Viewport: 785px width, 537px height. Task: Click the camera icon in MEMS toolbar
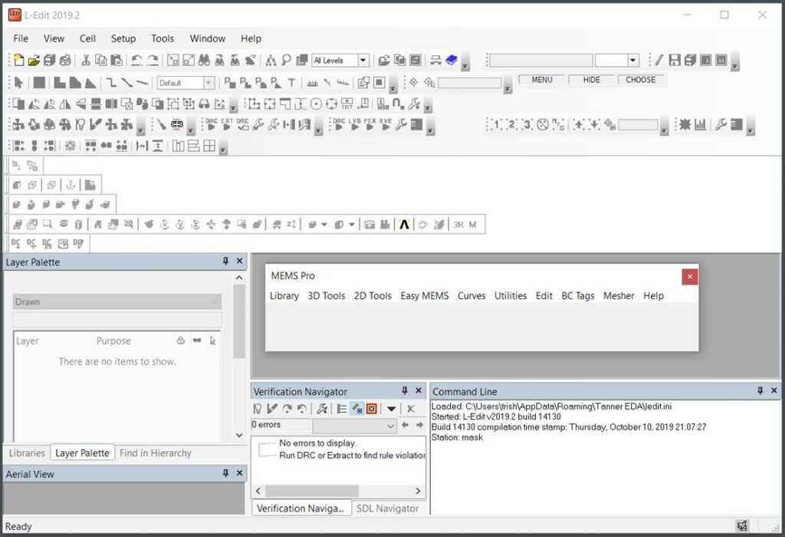point(370,225)
